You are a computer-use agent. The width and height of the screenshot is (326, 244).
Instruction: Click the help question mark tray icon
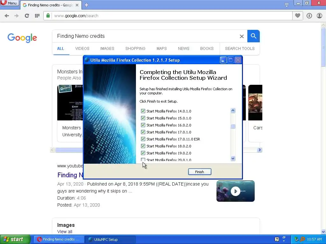coord(277,239)
